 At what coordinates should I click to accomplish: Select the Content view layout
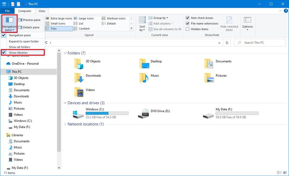coord(84,28)
